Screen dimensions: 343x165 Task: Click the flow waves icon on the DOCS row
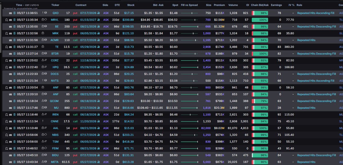[10, 74]
